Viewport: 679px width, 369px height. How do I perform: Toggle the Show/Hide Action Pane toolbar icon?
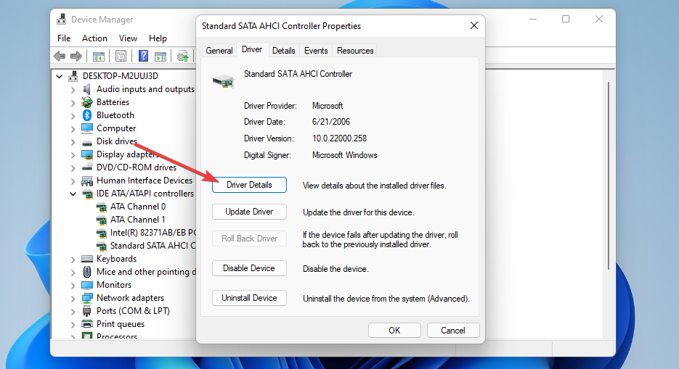[160, 56]
